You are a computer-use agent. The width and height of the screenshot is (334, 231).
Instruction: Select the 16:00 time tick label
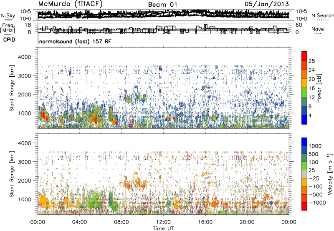coord(205,222)
